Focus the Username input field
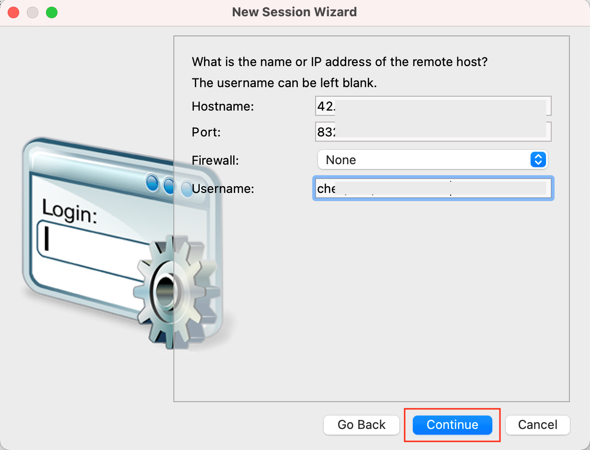The image size is (590, 450). [x=433, y=188]
